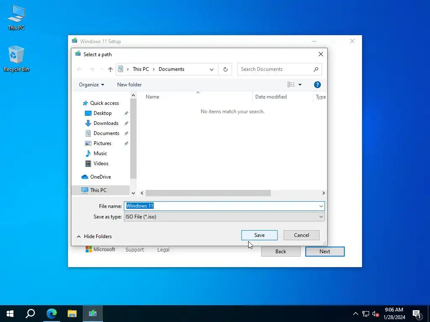Click the Save button
430x322 pixels.
260,235
